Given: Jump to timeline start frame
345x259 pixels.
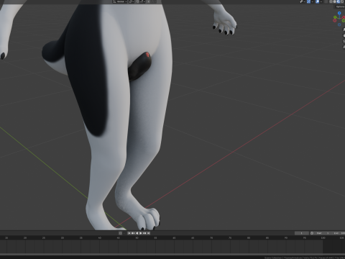Looking at the screenshot, I should pyautogui.click(x=129, y=233).
